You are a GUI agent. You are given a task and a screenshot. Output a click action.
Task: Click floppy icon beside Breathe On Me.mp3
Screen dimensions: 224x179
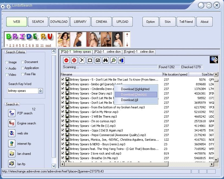coord(67,158)
